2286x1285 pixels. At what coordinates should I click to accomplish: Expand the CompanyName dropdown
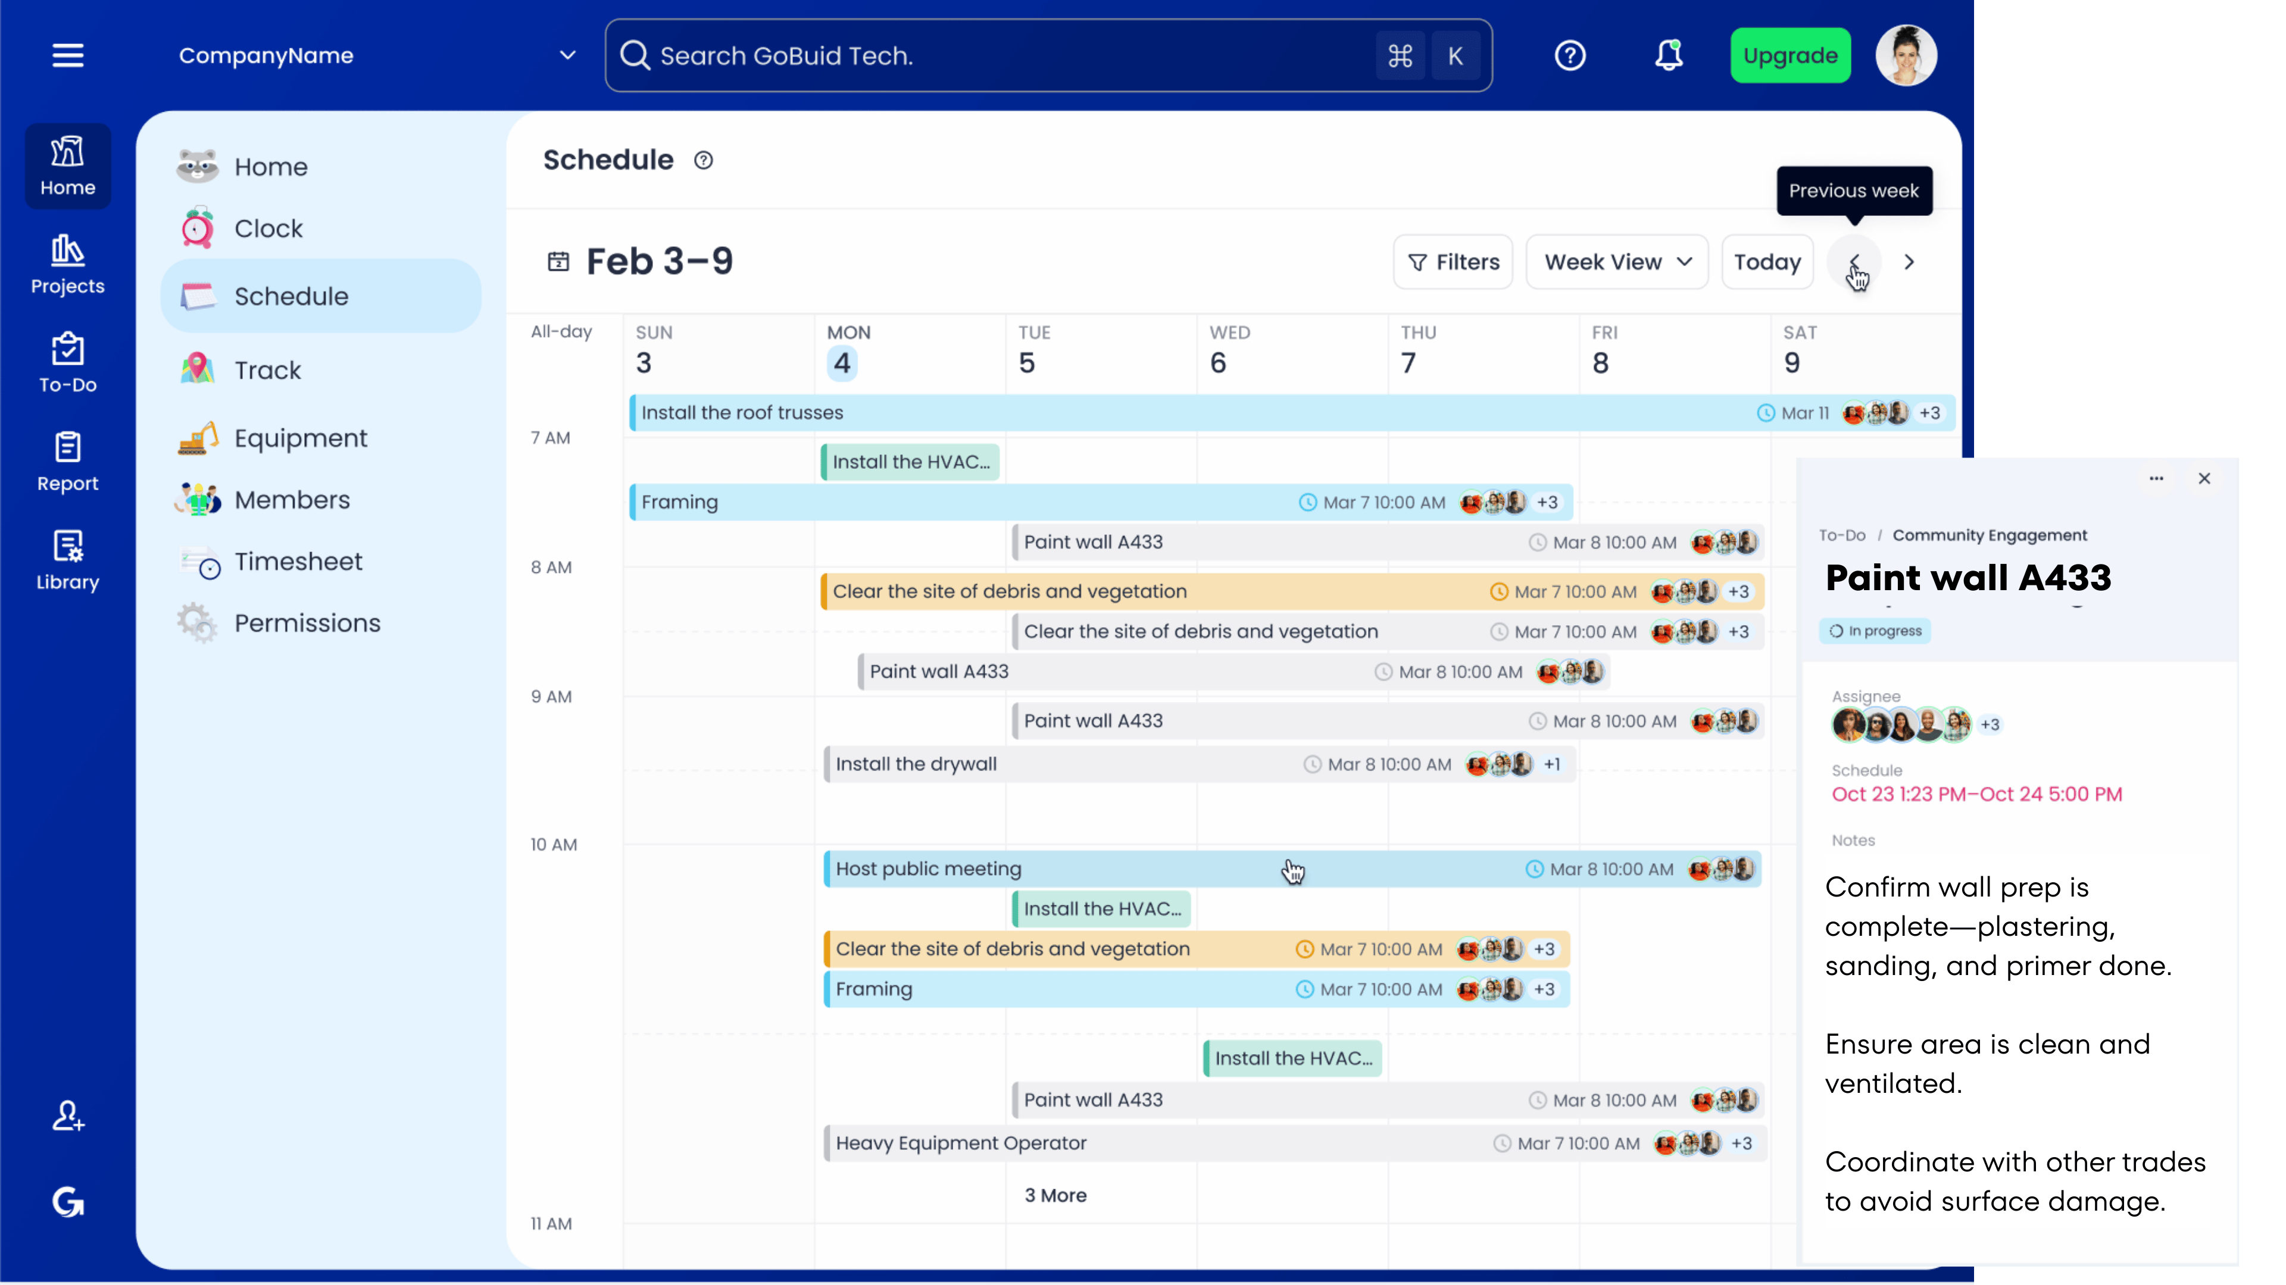pyautogui.click(x=568, y=55)
